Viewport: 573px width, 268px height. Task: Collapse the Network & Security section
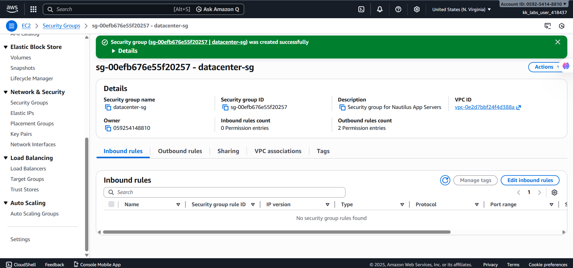(6, 92)
